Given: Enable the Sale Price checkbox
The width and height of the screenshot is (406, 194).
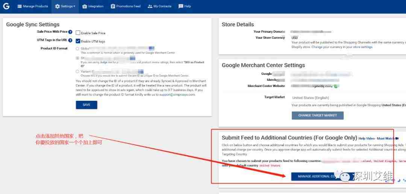Looking at the screenshot, I should (x=78, y=33).
